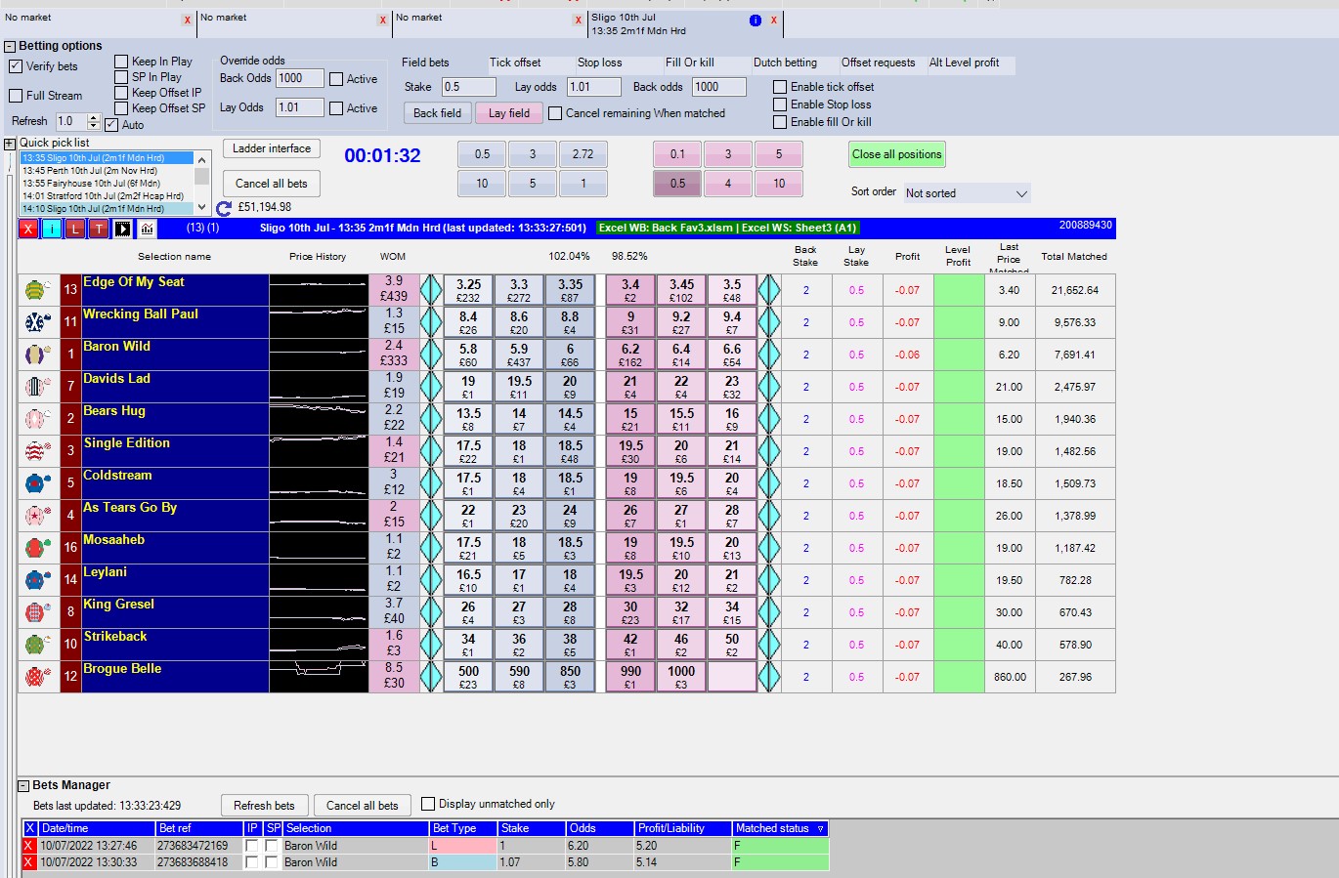Viewport: 1339px width, 878px height.
Task: Click the red L icon in market bar
Action: pos(75,229)
